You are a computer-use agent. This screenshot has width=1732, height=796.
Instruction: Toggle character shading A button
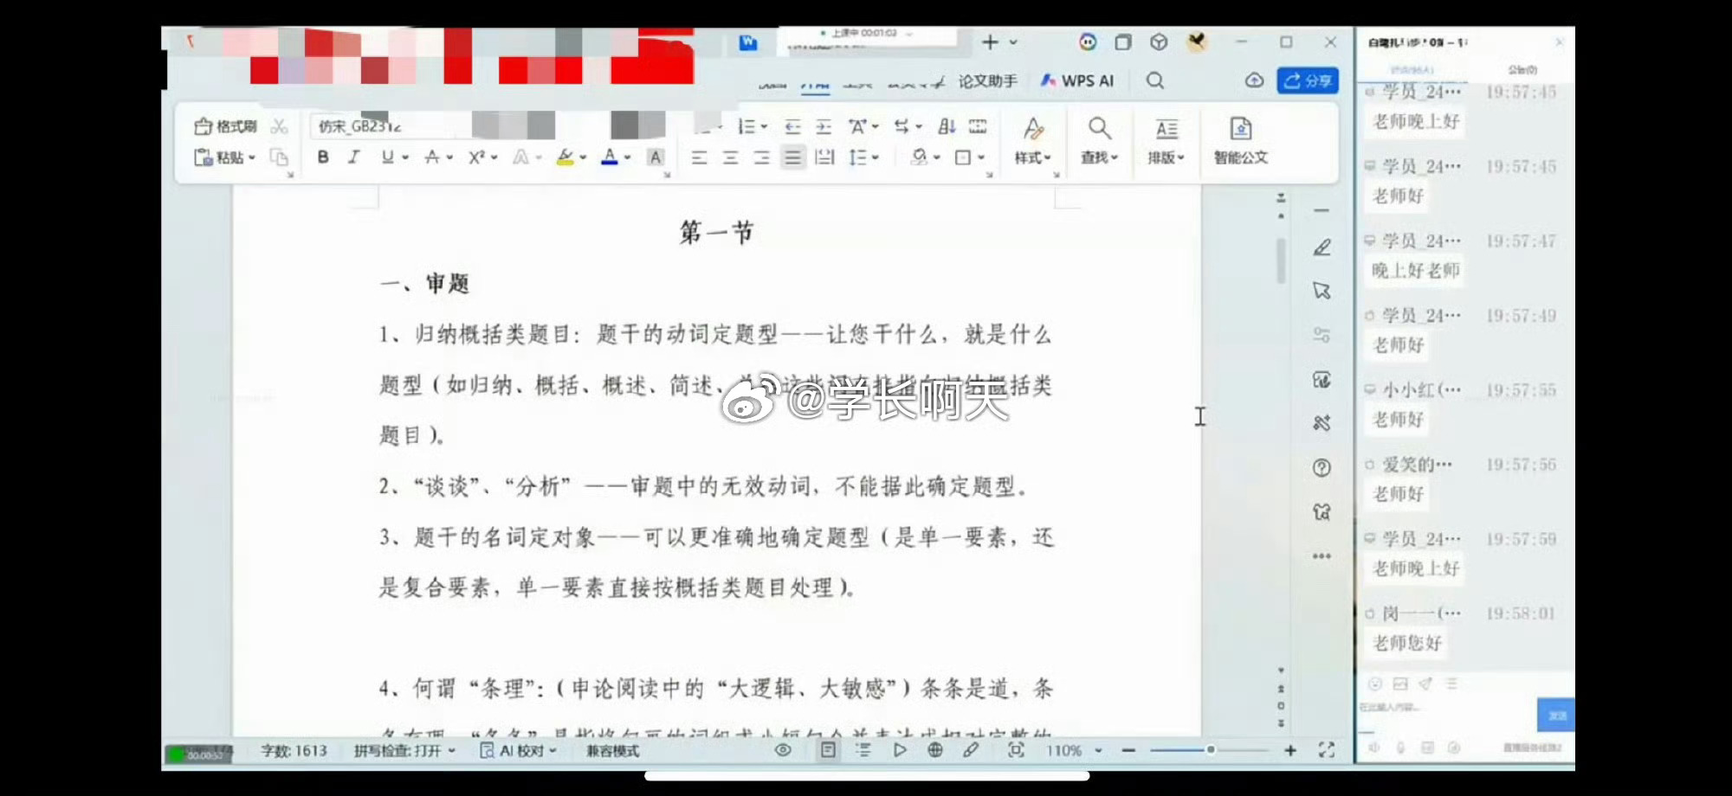pos(656,157)
